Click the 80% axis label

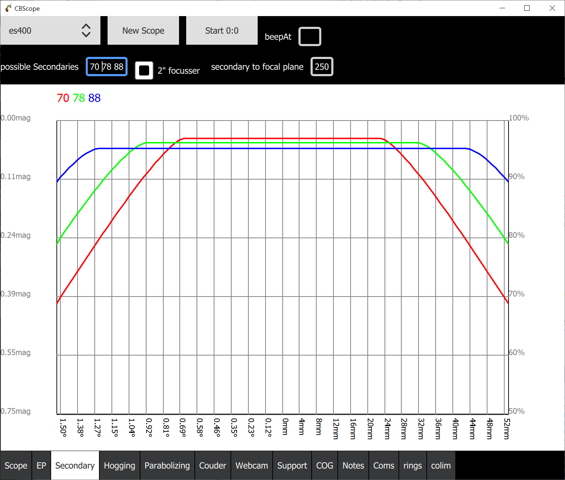click(x=517, y=235)
